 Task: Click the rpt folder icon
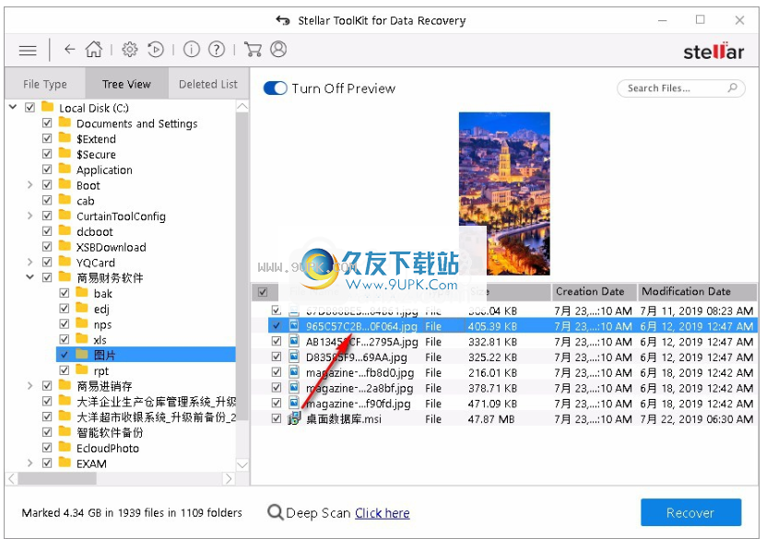[82, 369]
